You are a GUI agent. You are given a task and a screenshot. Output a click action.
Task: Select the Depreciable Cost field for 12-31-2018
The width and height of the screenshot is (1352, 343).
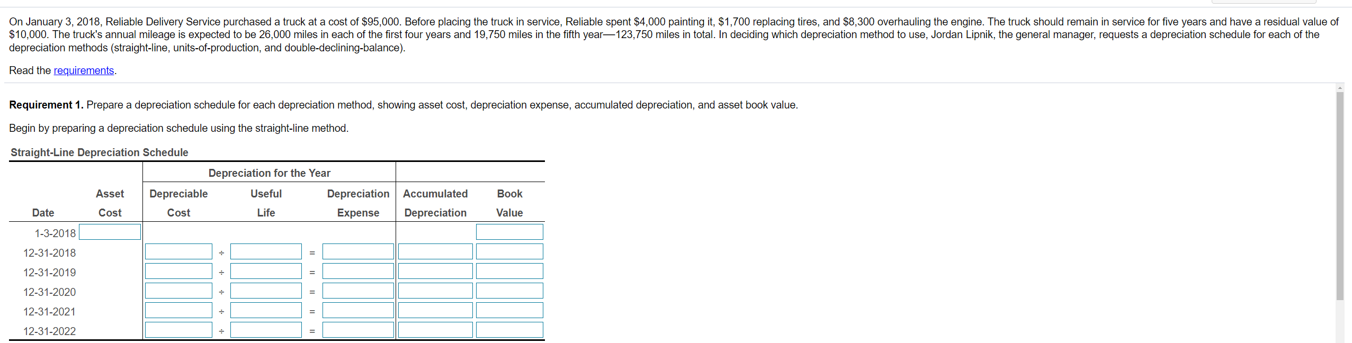coord(178,251)
